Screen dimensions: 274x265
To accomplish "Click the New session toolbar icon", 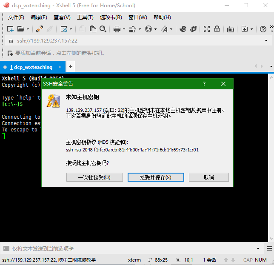I will [10, 29].
